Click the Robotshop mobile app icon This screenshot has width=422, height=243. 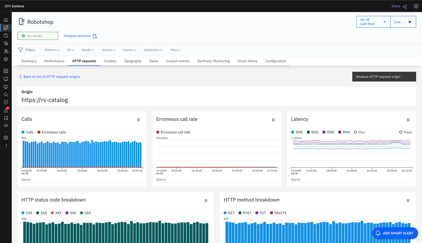(x=21, y=22)
